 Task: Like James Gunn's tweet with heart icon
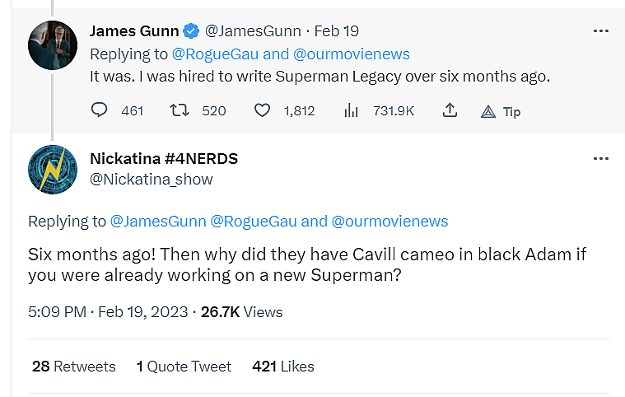coord(262,110)
